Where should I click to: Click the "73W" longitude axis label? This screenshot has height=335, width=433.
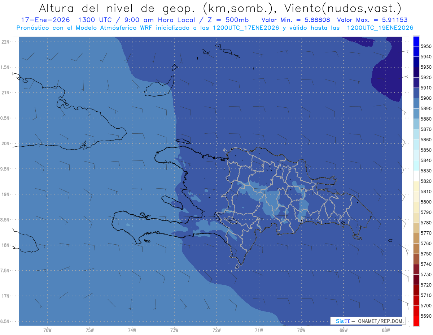coord(174,330)
